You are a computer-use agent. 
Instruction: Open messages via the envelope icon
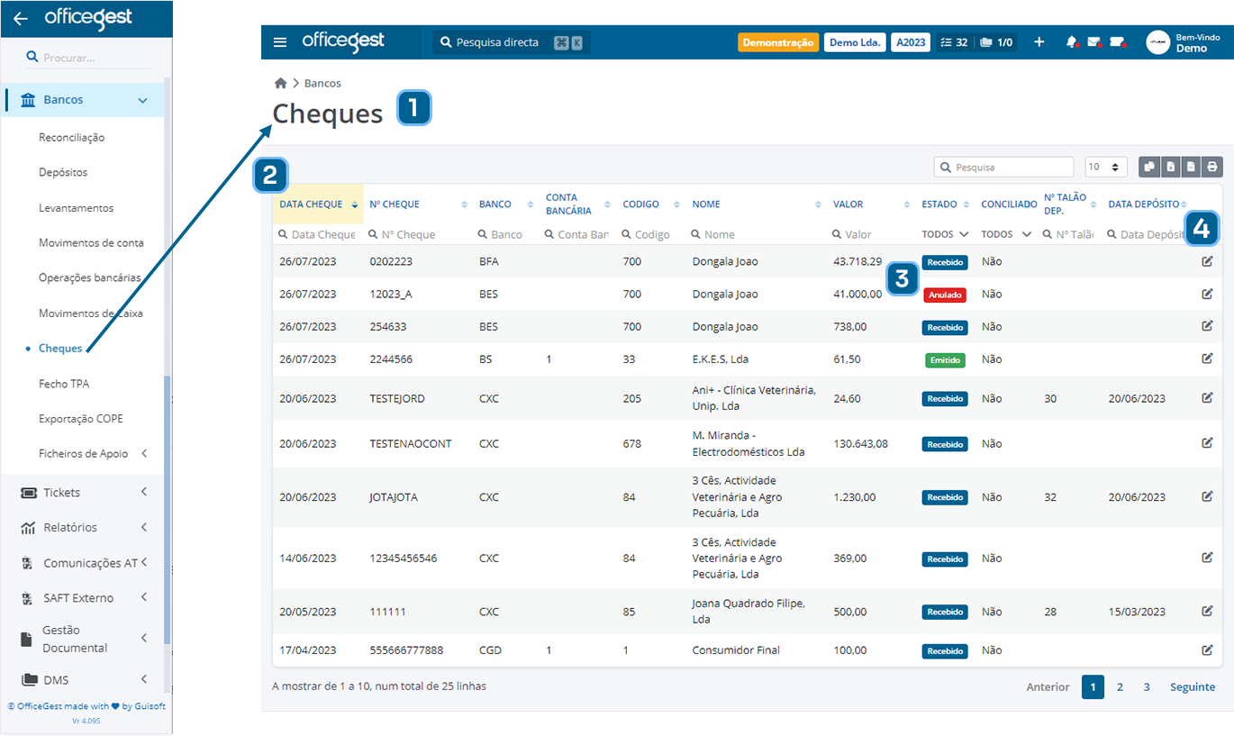click(1094, 41)
